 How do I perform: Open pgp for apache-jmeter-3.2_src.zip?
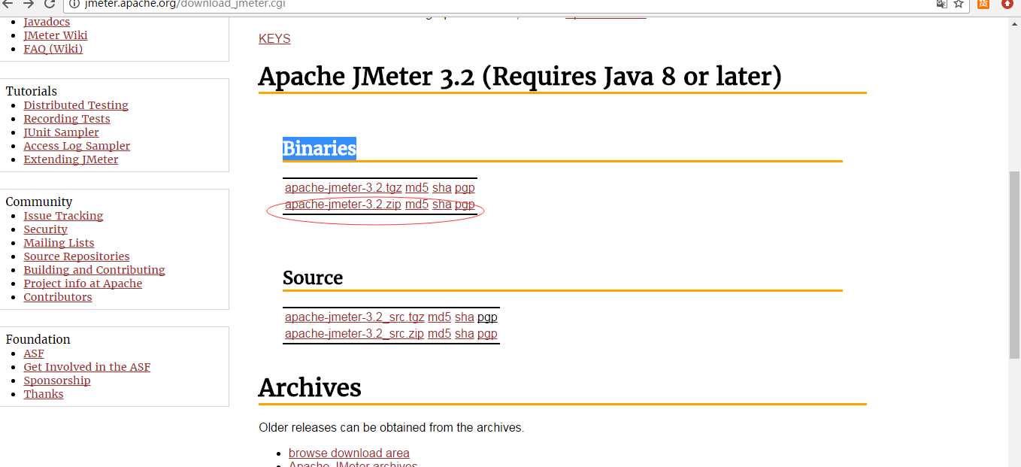point(487,333)
